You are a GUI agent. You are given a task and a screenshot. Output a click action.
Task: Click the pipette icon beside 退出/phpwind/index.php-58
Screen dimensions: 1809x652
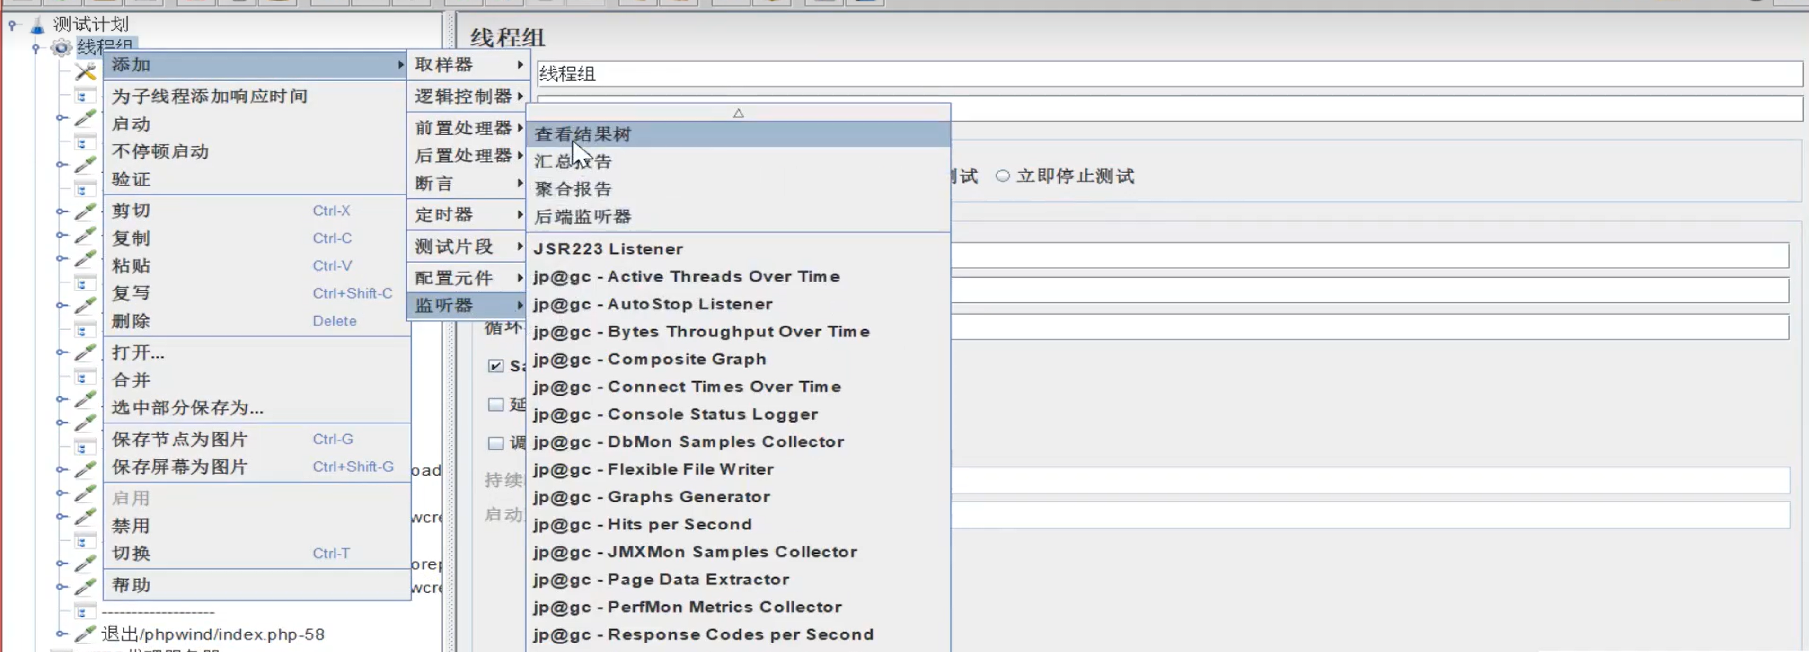85,634
